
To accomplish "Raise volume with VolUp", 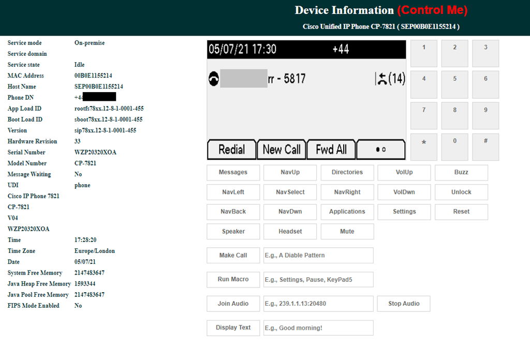I will [404, 172].
